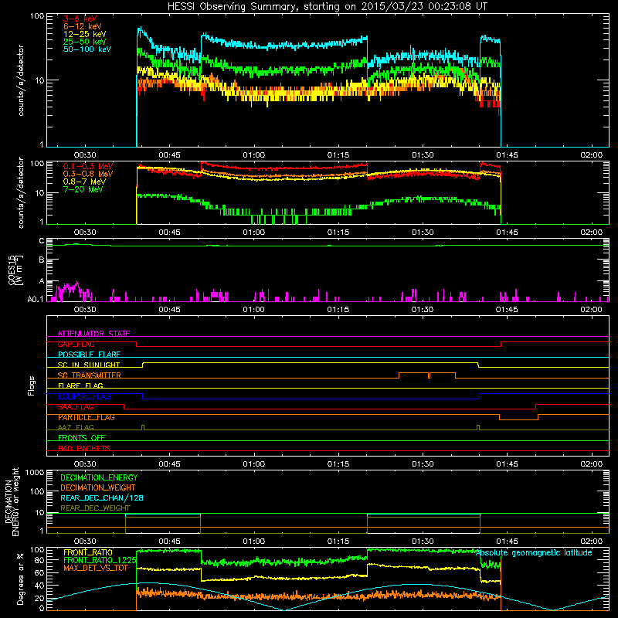Click the HESSI Observing Summary title text

(327, 7)
